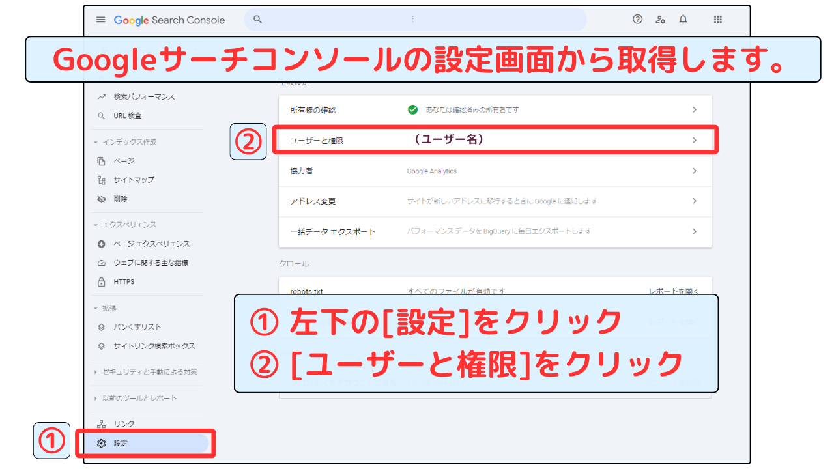
Task: Click inside the URL inspection search field
Action: point(415,20)
